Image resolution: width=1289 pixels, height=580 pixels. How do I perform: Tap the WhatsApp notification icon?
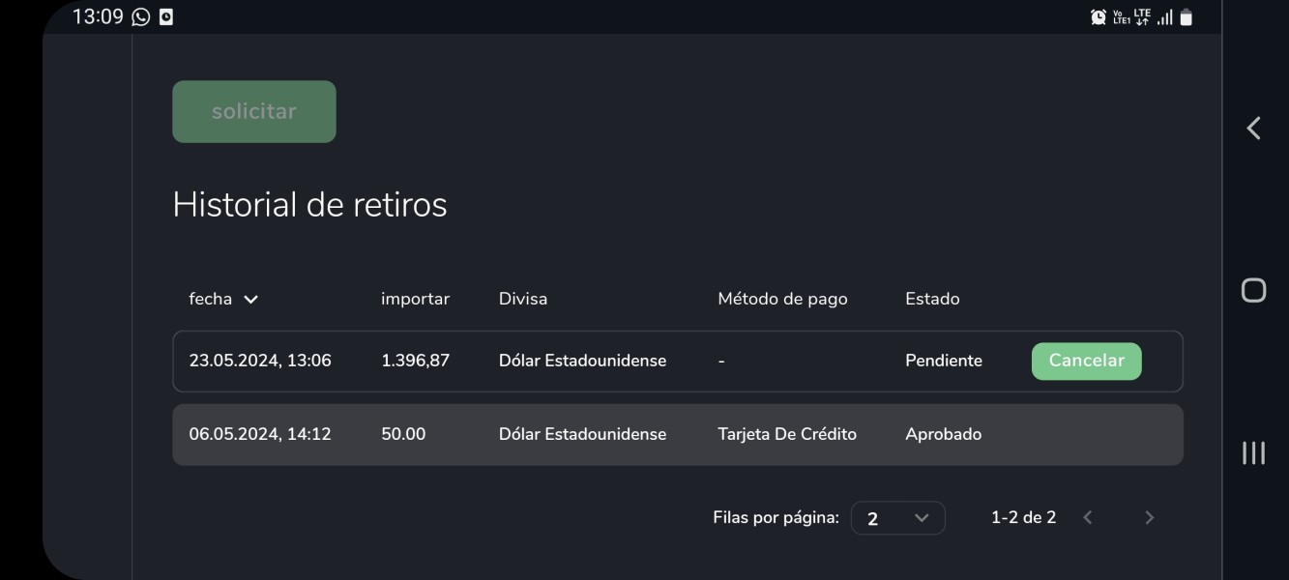point(141,16)
